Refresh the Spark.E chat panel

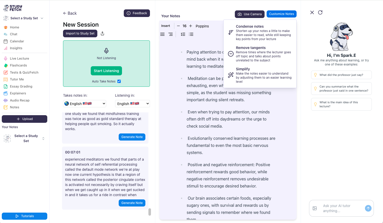320,12
